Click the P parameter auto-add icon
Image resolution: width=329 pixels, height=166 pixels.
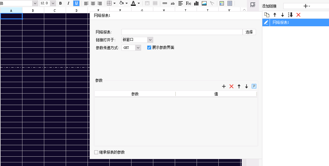tap(254, 86)
